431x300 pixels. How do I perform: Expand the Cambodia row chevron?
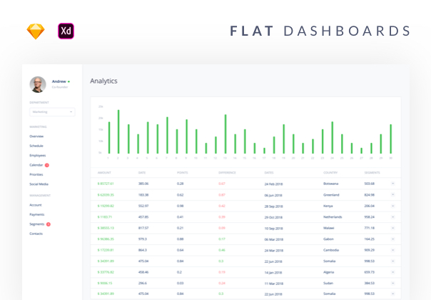coord(392,250)
